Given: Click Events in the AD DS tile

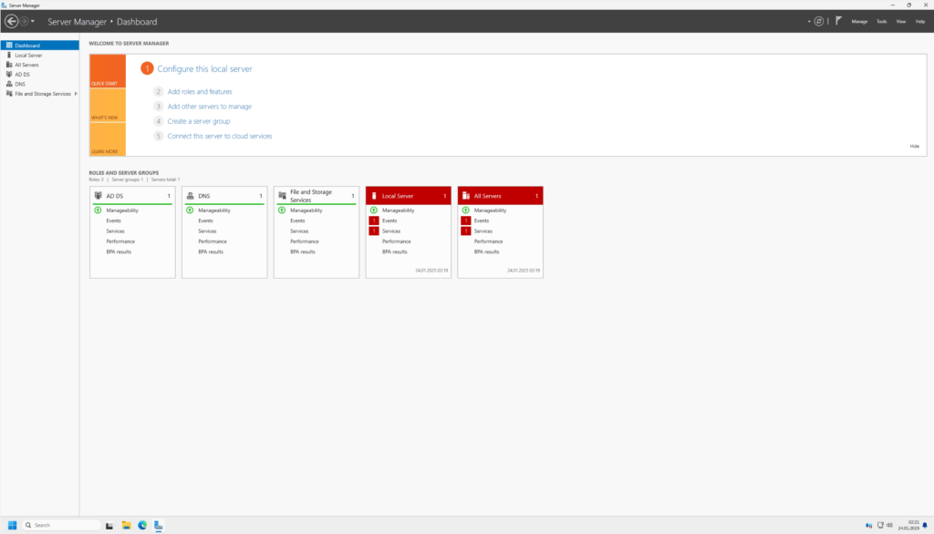Looking at the screenshot, I should 113,221.
